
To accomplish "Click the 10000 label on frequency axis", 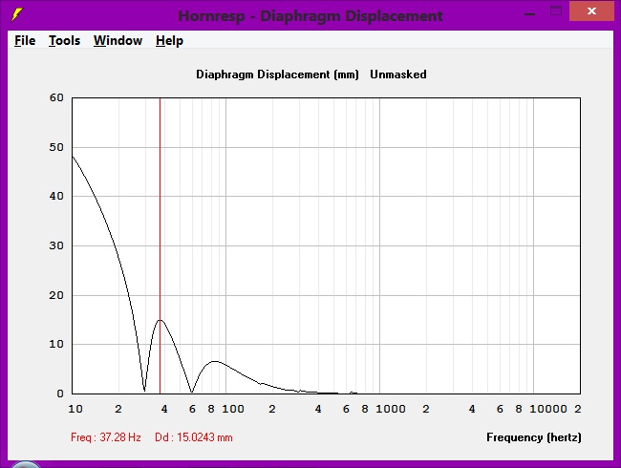I will click(548, 409).
